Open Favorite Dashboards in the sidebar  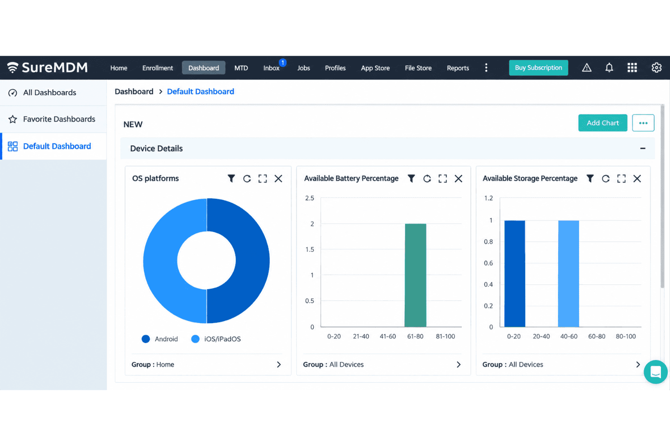(53, 119)
